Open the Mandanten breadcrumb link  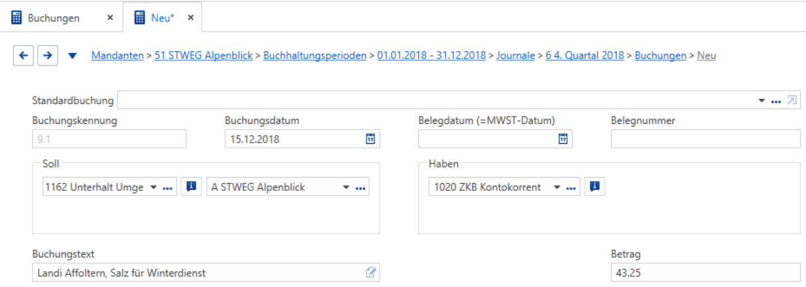click(x=118, y=56)
